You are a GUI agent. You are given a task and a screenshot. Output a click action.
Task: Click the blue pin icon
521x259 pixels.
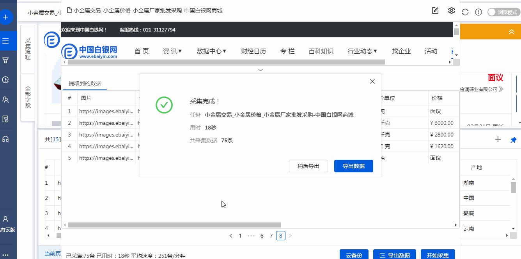[x=513, y=140]
